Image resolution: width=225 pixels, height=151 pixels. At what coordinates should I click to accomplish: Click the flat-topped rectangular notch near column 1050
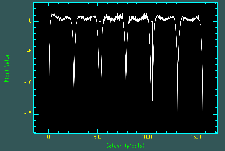click(x=152, y=22)
